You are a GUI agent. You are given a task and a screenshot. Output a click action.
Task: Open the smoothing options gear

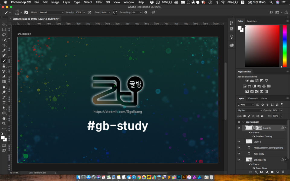pyautogui.click(x=146, y=12)
